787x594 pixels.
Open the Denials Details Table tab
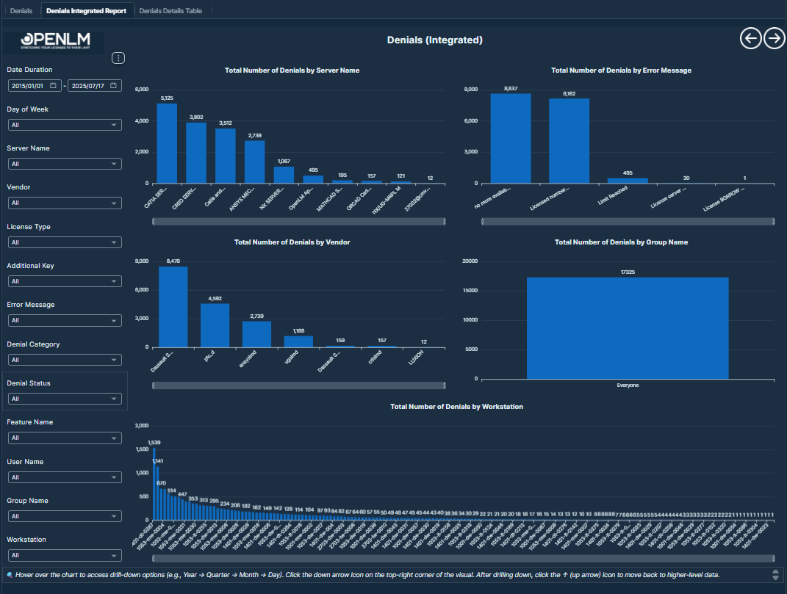pyautogui.click(x=176, y=11)
